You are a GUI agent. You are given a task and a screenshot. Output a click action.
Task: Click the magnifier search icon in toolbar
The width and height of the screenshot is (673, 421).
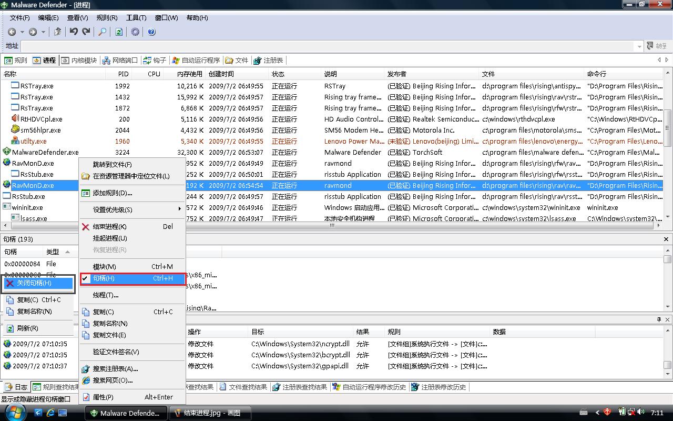[103, 32]
